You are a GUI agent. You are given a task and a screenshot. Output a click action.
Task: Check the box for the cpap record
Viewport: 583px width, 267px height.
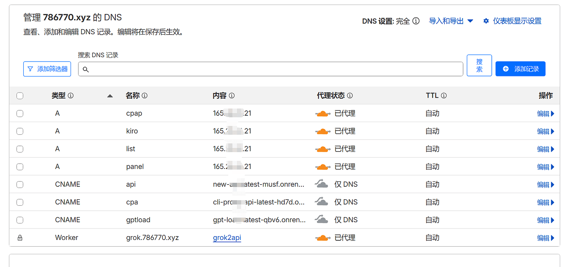(x=20, y=114)
